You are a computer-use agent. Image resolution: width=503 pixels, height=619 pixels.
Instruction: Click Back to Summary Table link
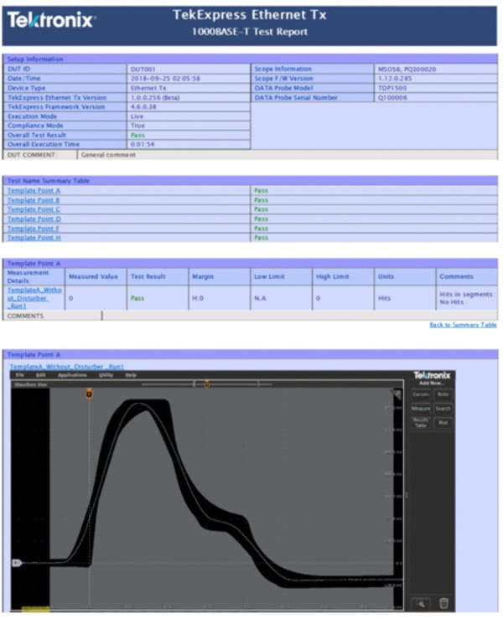(463, 325)
